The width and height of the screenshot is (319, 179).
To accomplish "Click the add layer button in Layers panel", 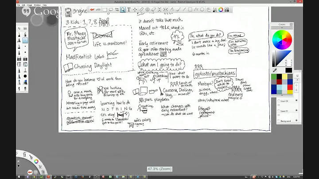I will [297, 75].
